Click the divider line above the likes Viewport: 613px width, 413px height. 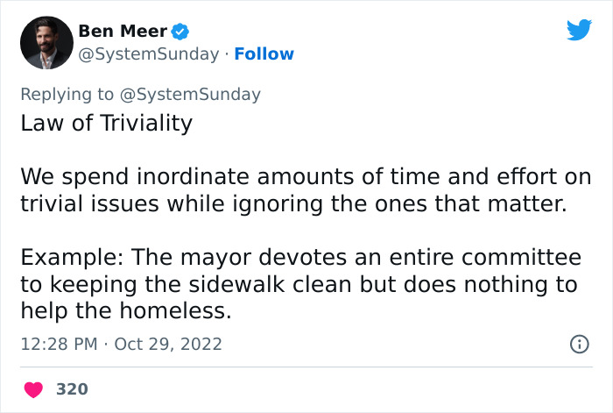(x=306, y=367)
